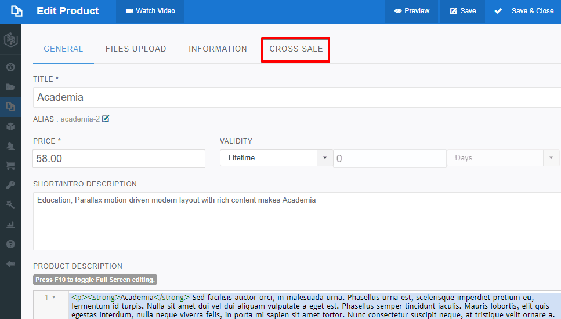Click the box/package icon in the sidebar
This screenshot has height=319, width=561.
point(10,126)
